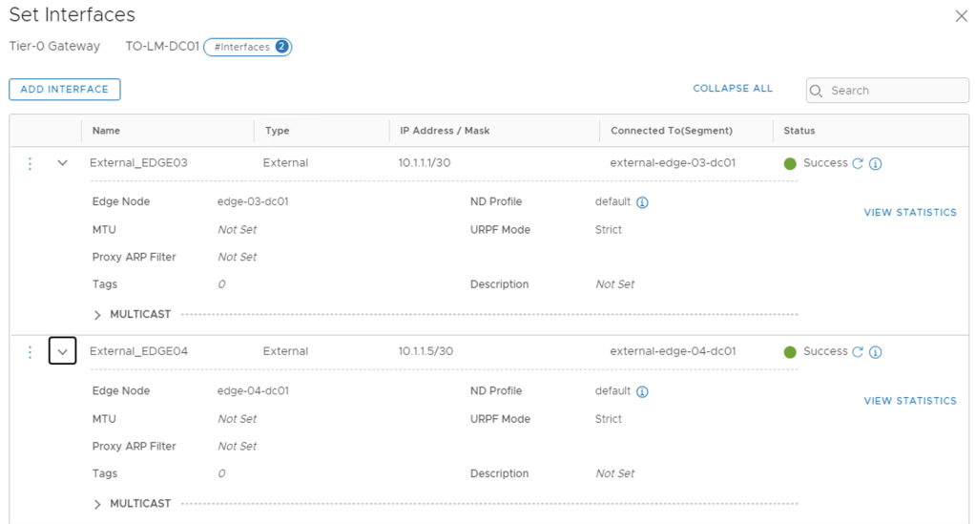Show status info for External_EDGE04

876,352
